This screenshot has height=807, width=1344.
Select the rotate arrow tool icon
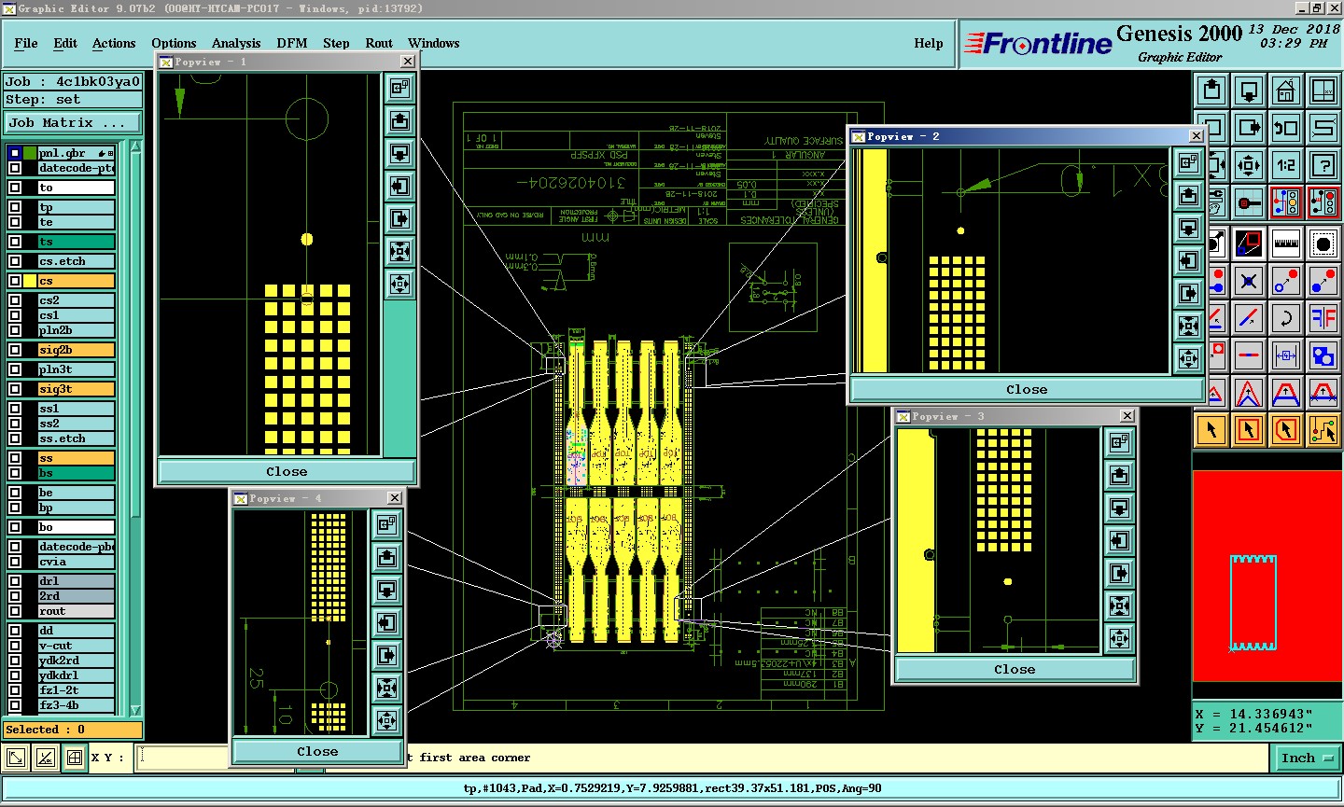click(x=1285, y=318)
